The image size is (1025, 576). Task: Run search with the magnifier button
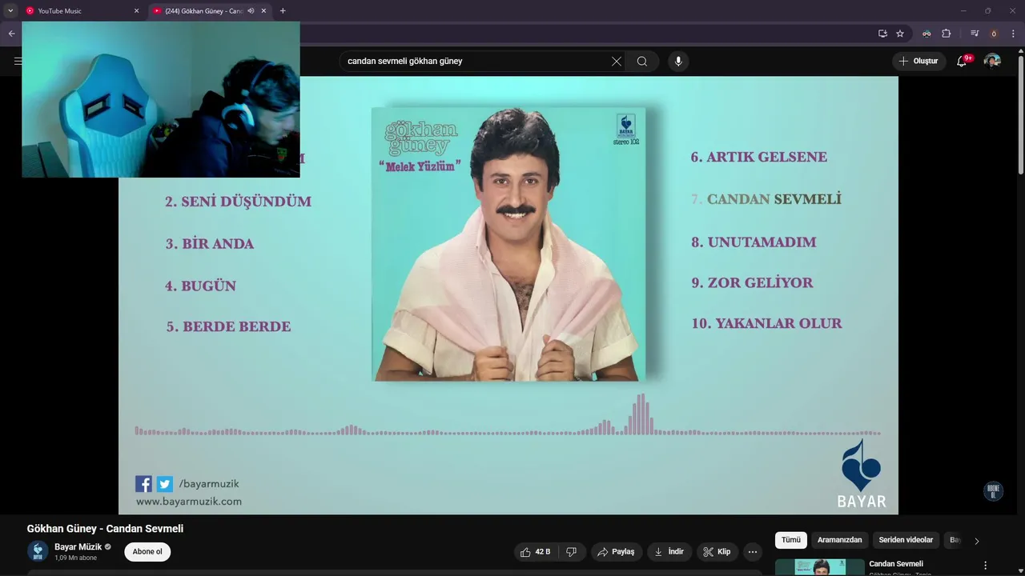tap(642, 61)
